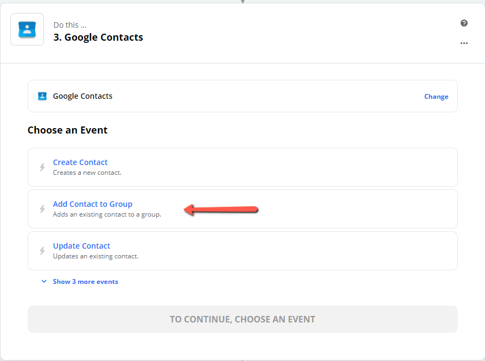Viewport: 485px width, 361px height.
Task: Click the lightning bolt beside Update Contact
Action: tap(42, 250)
